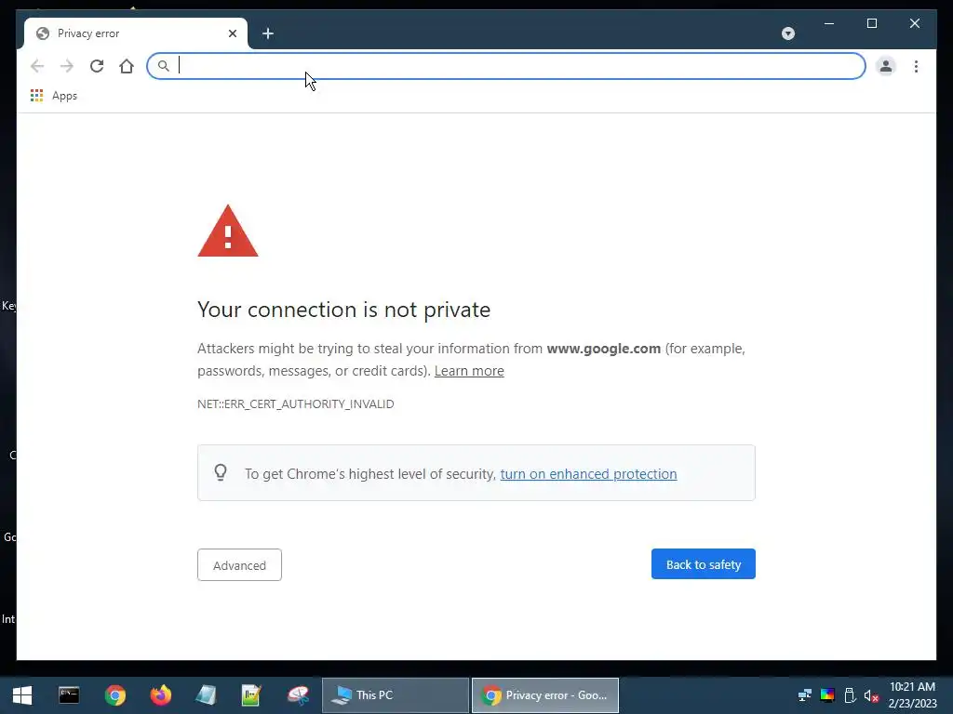Follow turn on enhanced protection link
The height and width of the screenshot is (714, 953).
588,474
